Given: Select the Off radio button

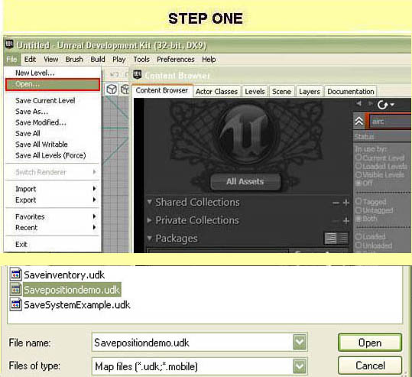Looking at the screenshot, I should click(x=358, y=183).
